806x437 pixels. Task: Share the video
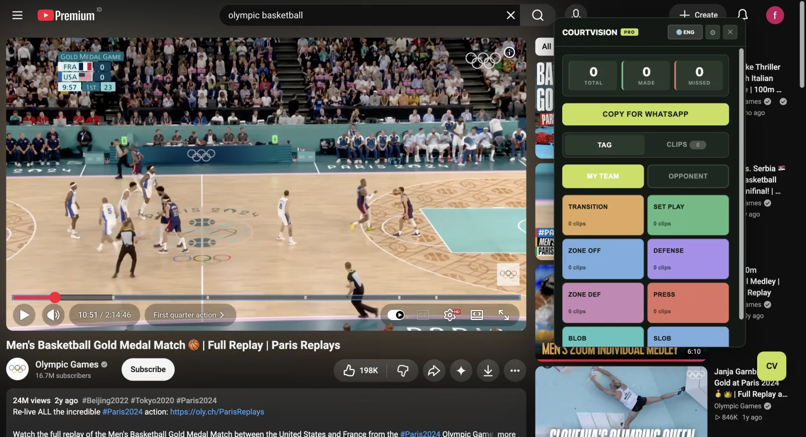[434, 371]
